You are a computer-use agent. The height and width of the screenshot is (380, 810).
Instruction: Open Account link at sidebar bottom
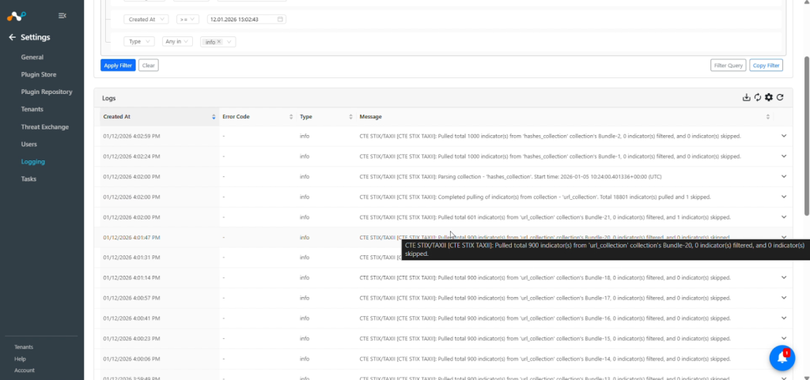[25, 371]
